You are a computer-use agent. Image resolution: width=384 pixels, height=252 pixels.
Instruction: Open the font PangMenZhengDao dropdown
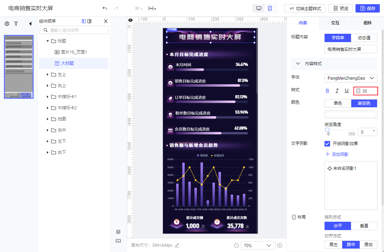point(351,78)
